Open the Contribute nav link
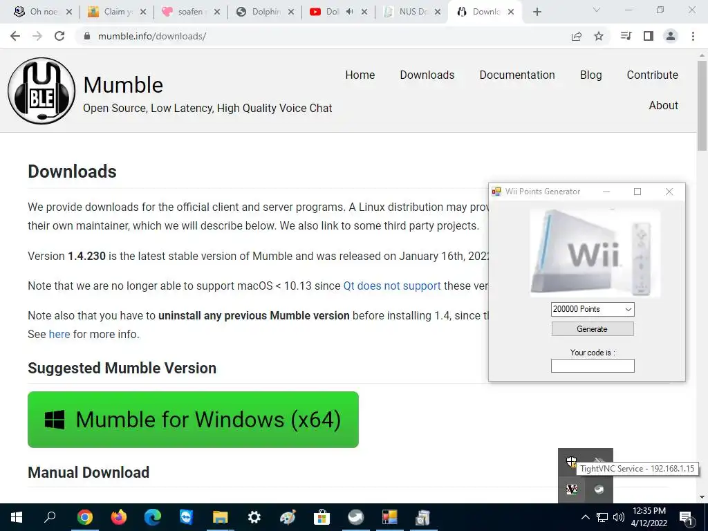The image size is (708, 531). 653,75
